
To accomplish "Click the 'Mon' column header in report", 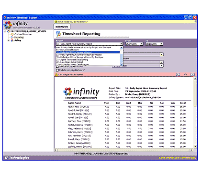I will (x=107, y=103).
